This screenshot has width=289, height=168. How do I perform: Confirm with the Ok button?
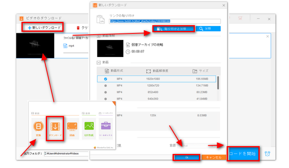pyautogui.click(x=186, y=157)
